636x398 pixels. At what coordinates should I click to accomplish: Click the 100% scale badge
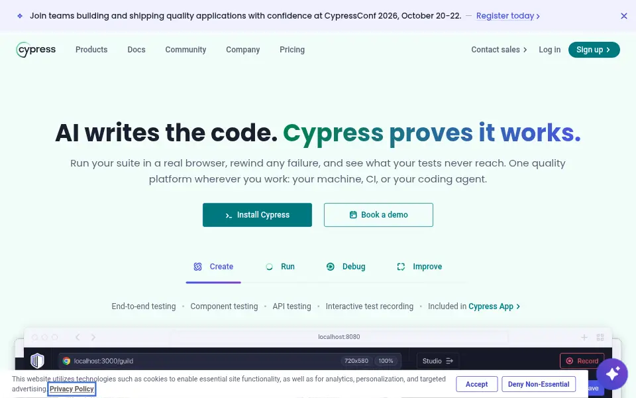click(386, 361)
